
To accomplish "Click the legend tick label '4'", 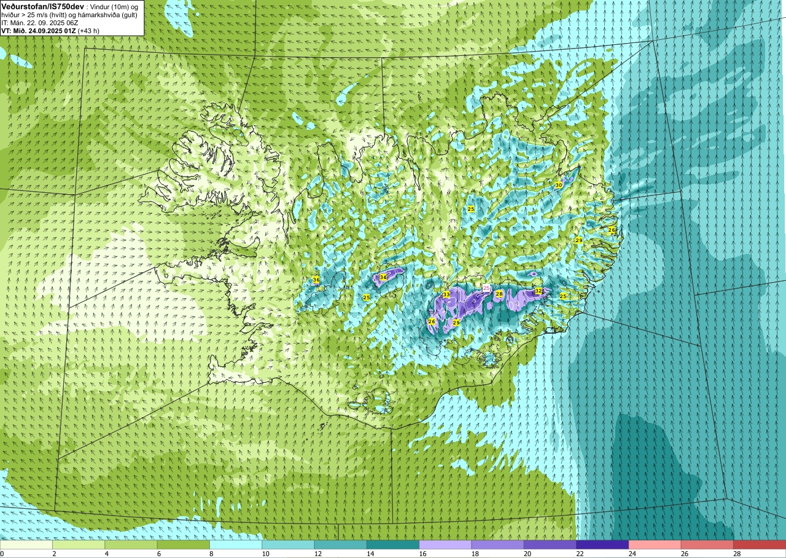I will (x=106, y=554).
